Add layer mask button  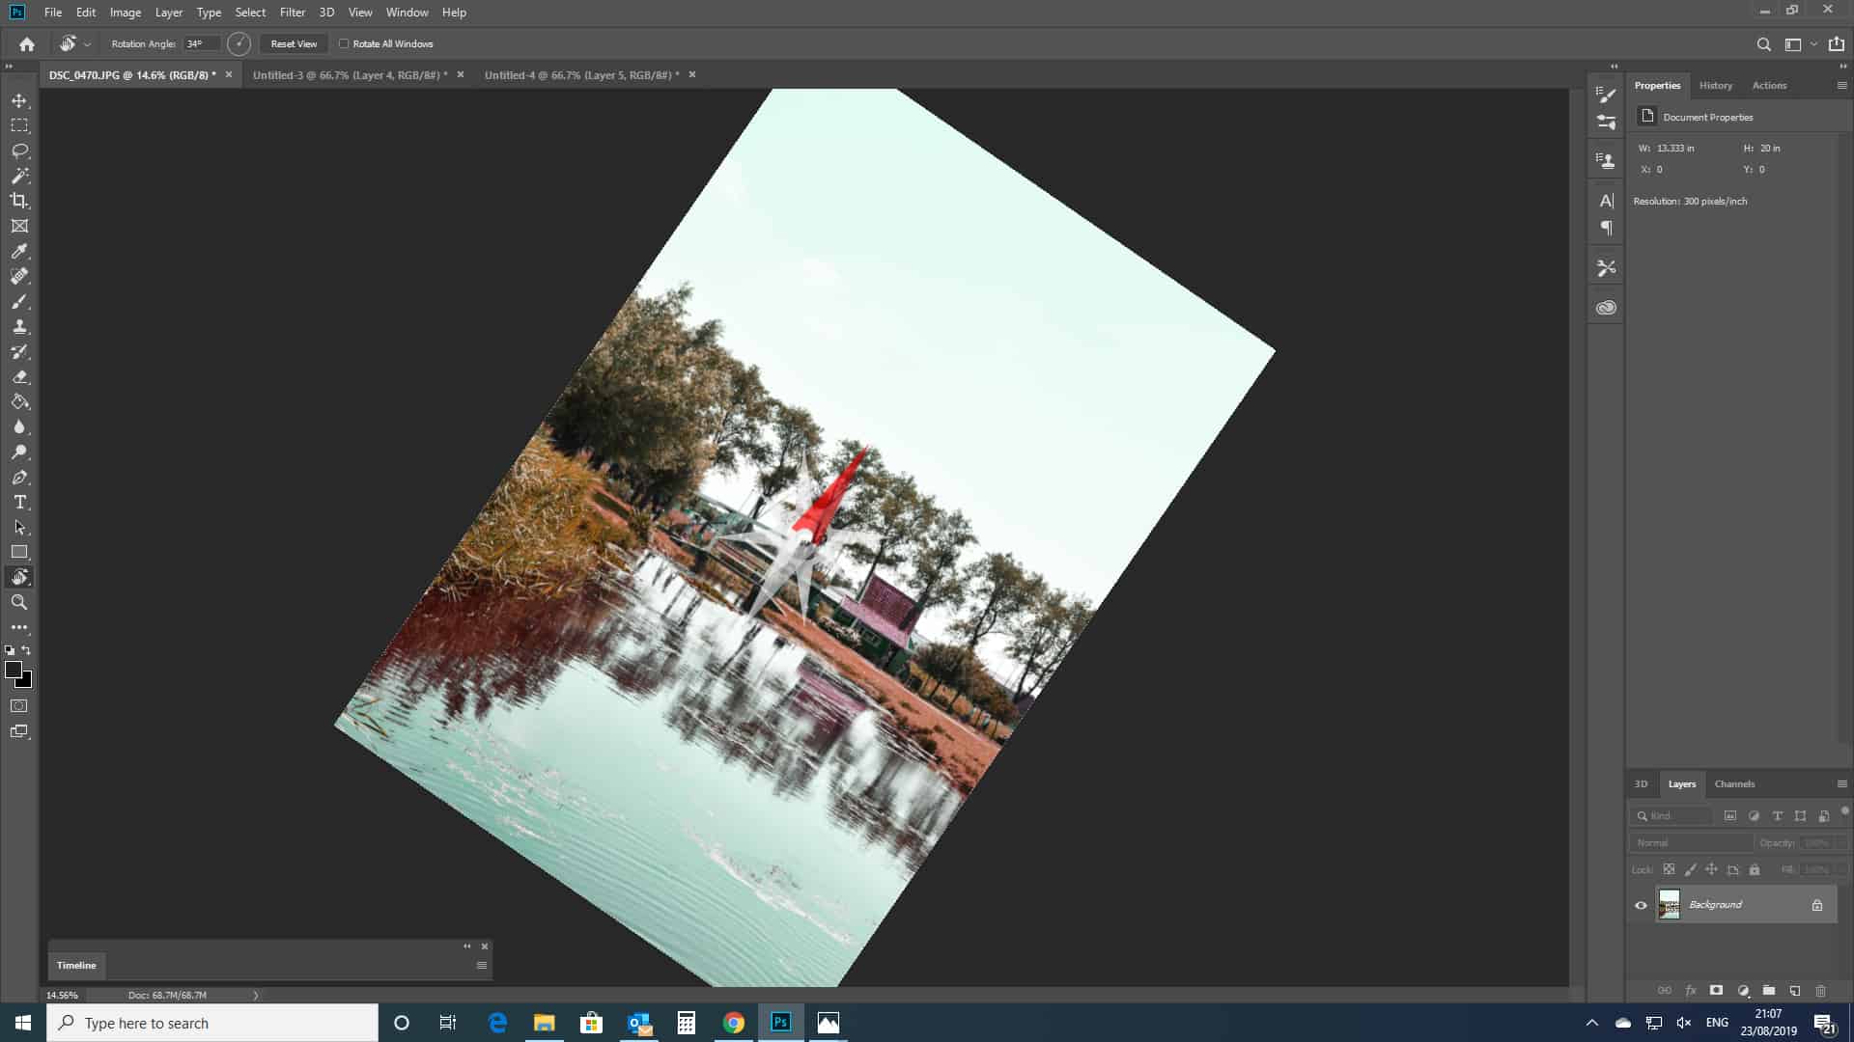coord(1717,991)
